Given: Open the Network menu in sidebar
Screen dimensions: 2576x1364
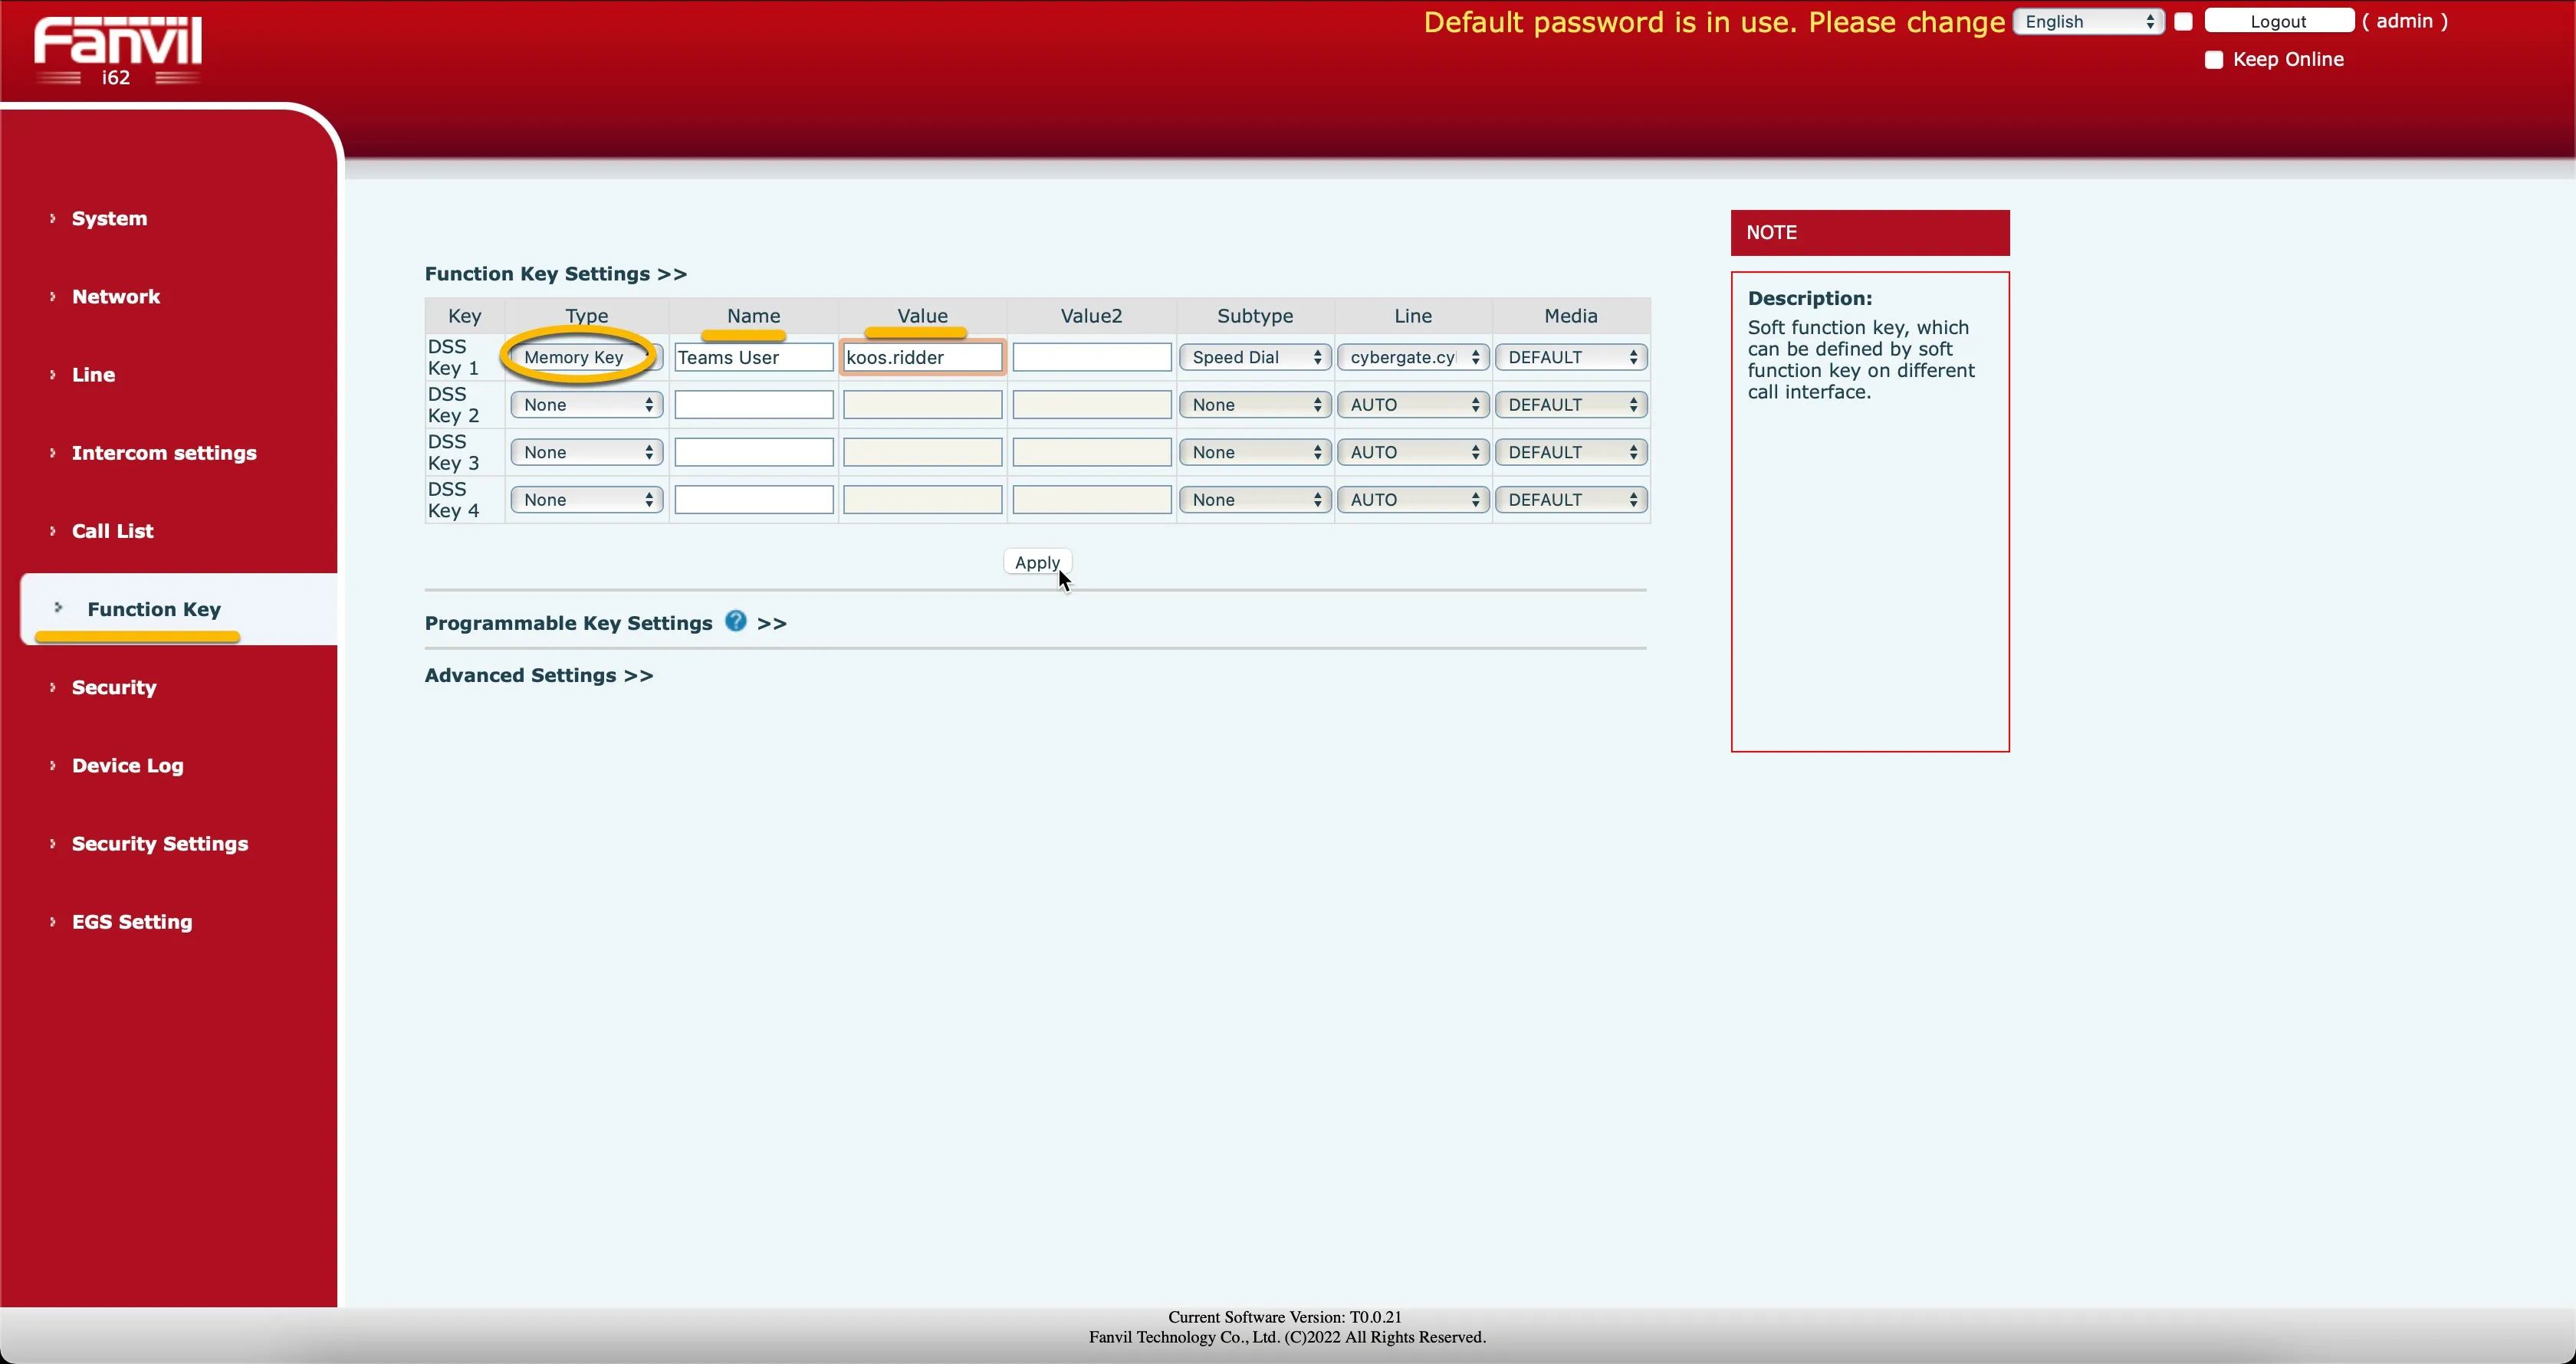Looking at the screenshot, I should [116, 297].
